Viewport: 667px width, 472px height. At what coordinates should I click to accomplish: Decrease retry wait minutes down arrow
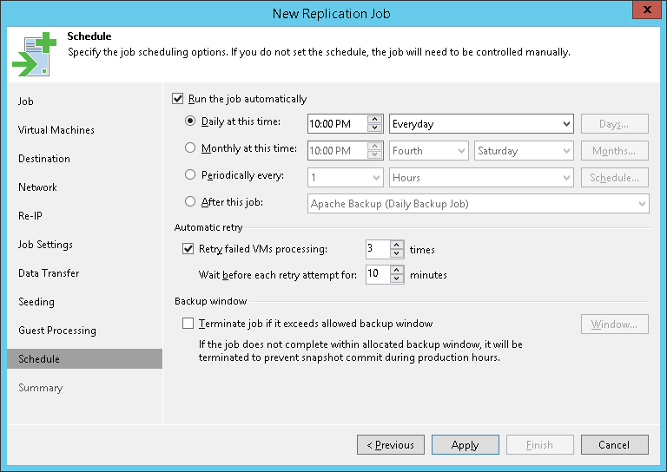397,279
